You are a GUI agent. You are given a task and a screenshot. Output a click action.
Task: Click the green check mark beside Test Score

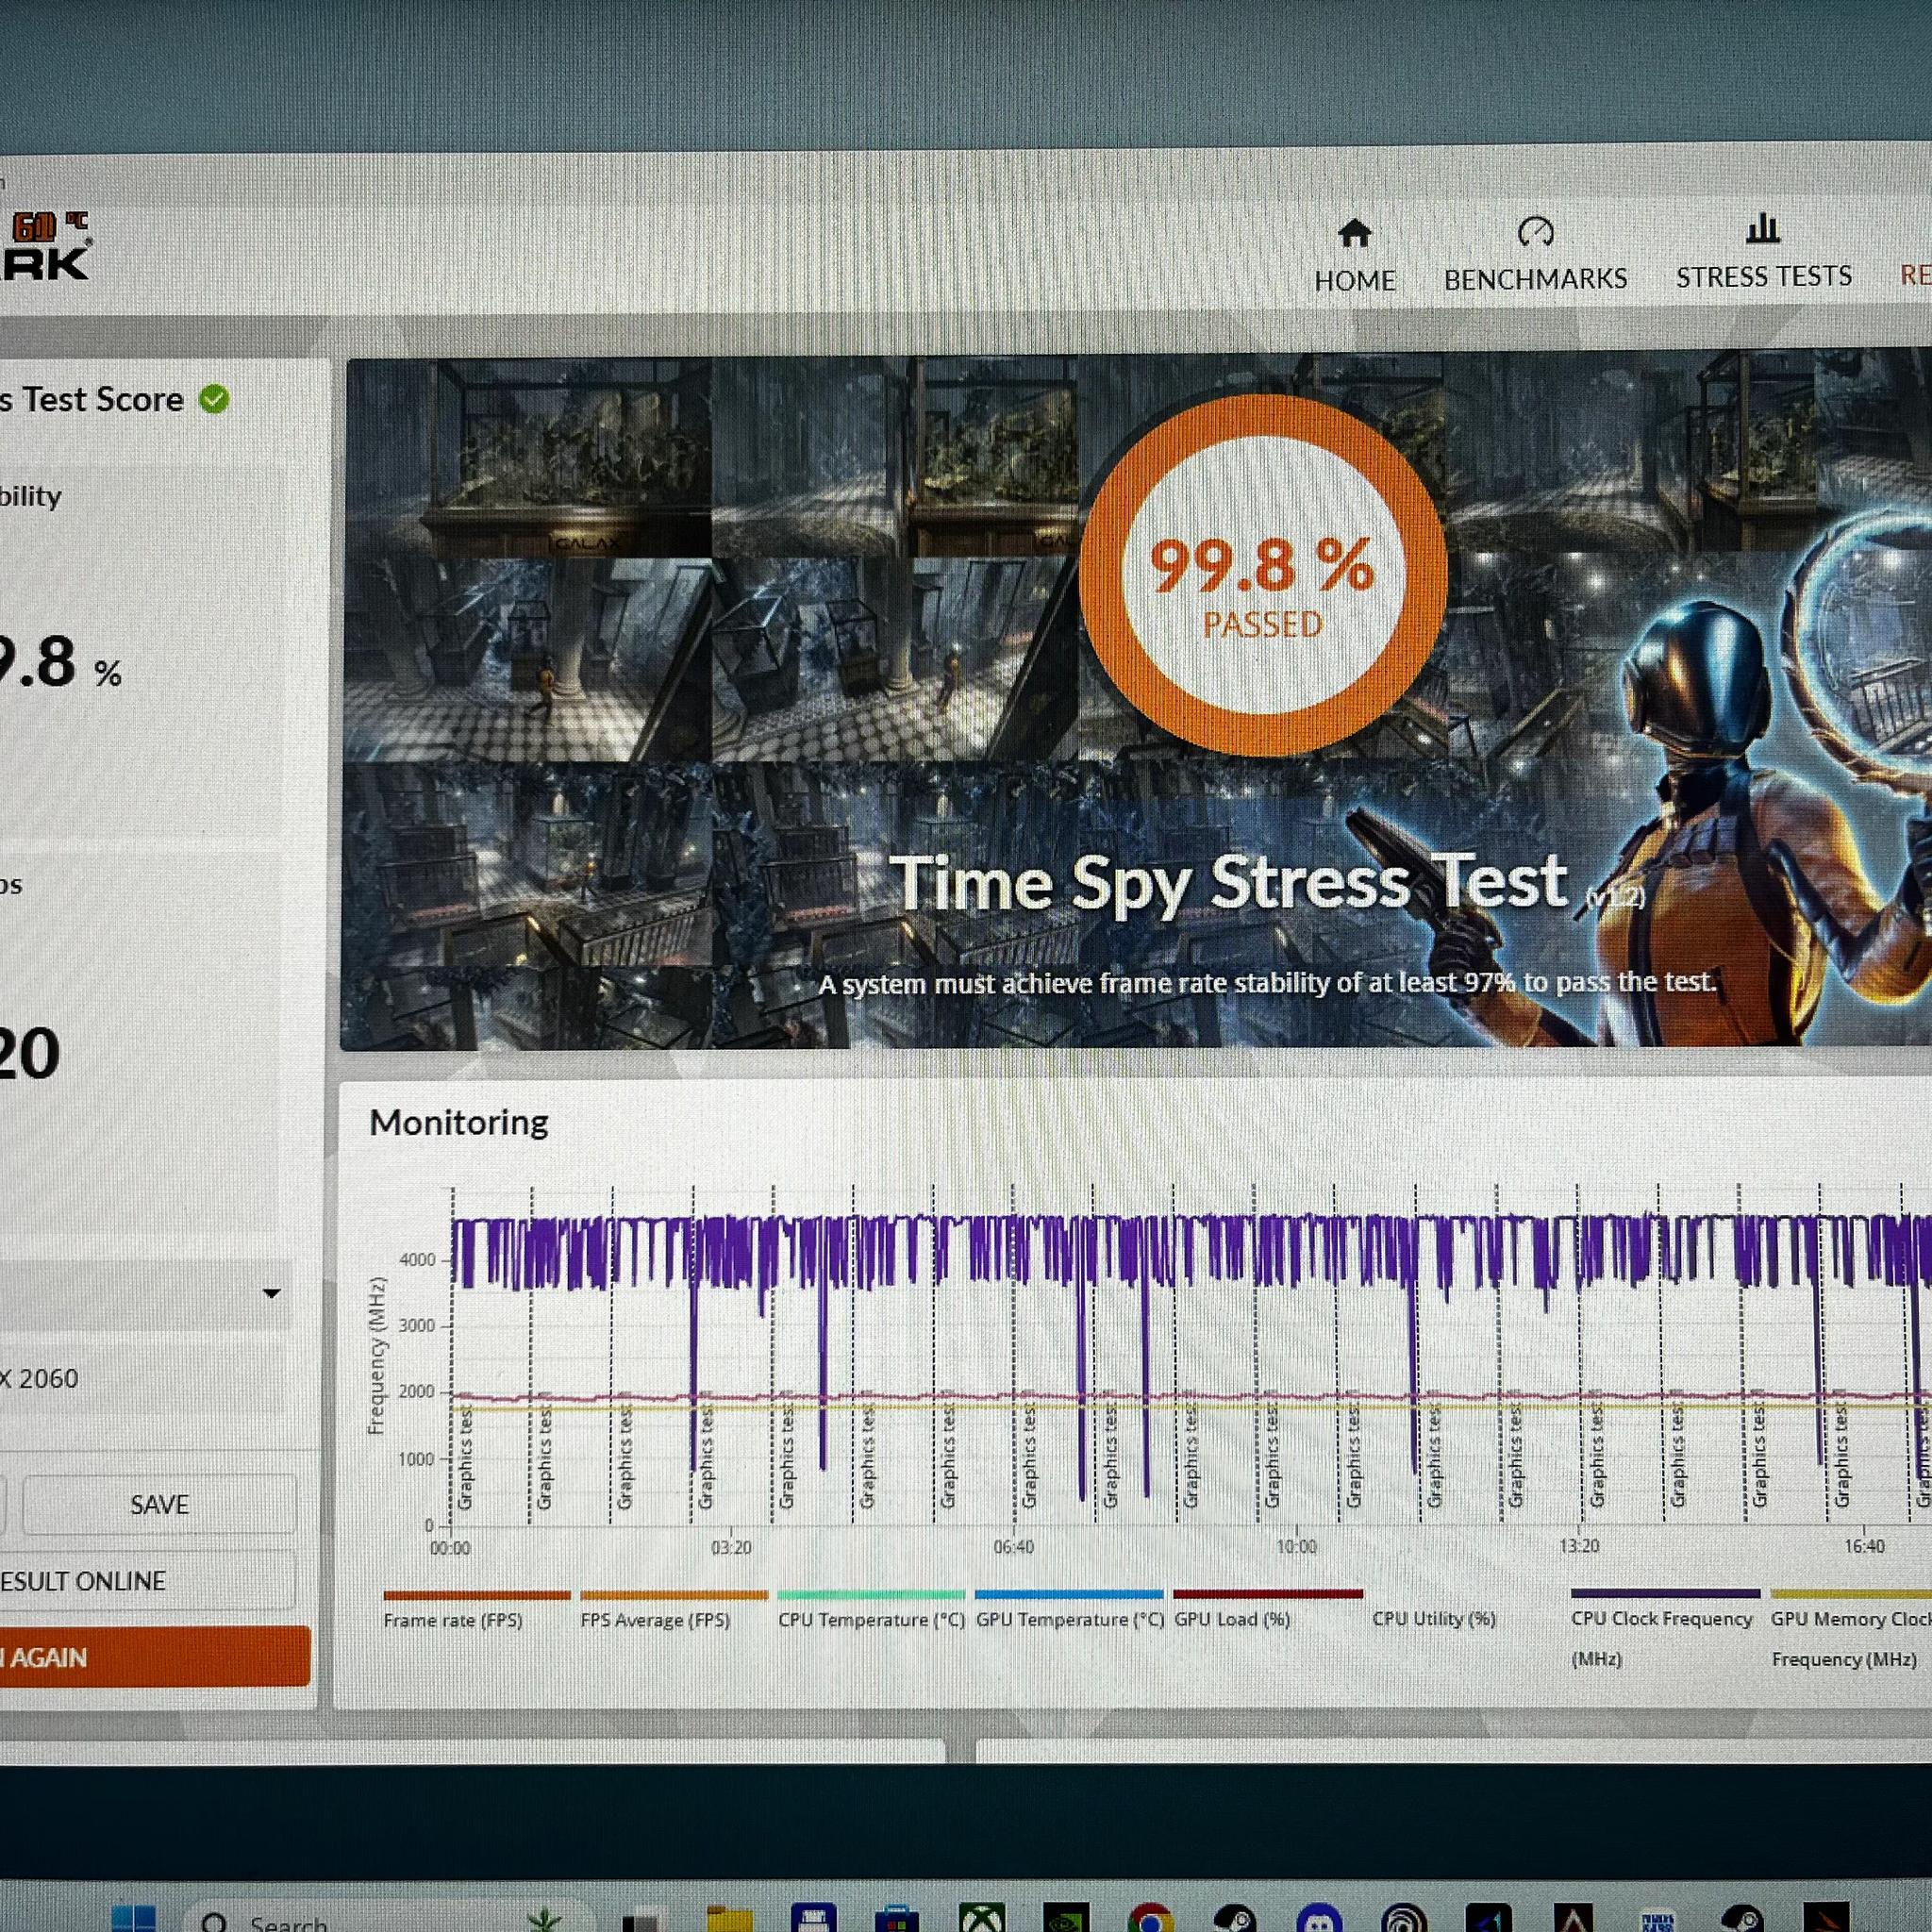pyautogui.click(x=213, y=399)
